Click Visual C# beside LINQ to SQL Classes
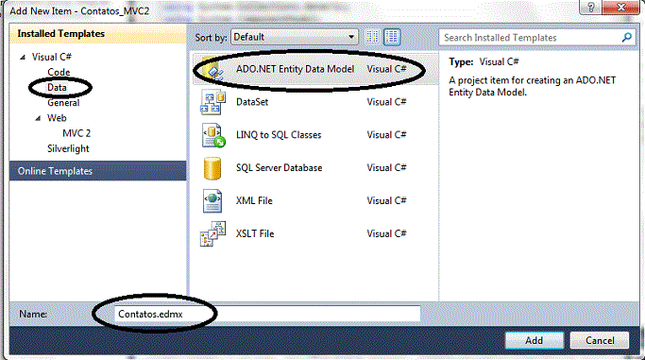This screenshot has width=645, height=360. (386, 135)
